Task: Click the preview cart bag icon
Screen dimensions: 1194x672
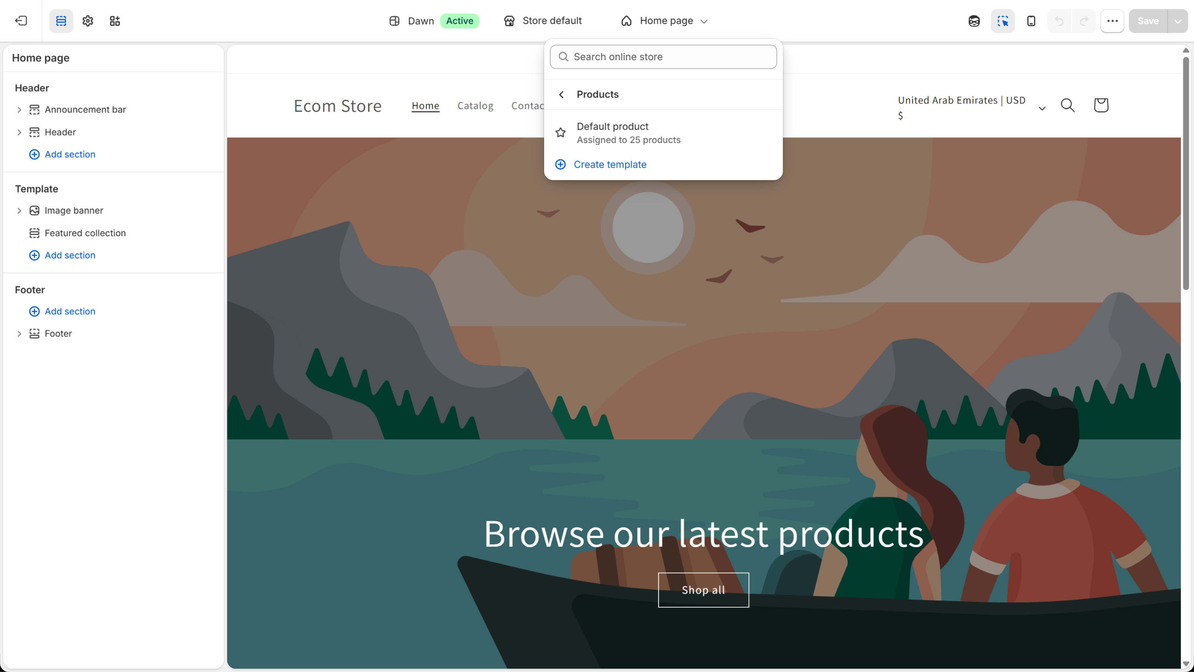Action: tap(1101, 105)
